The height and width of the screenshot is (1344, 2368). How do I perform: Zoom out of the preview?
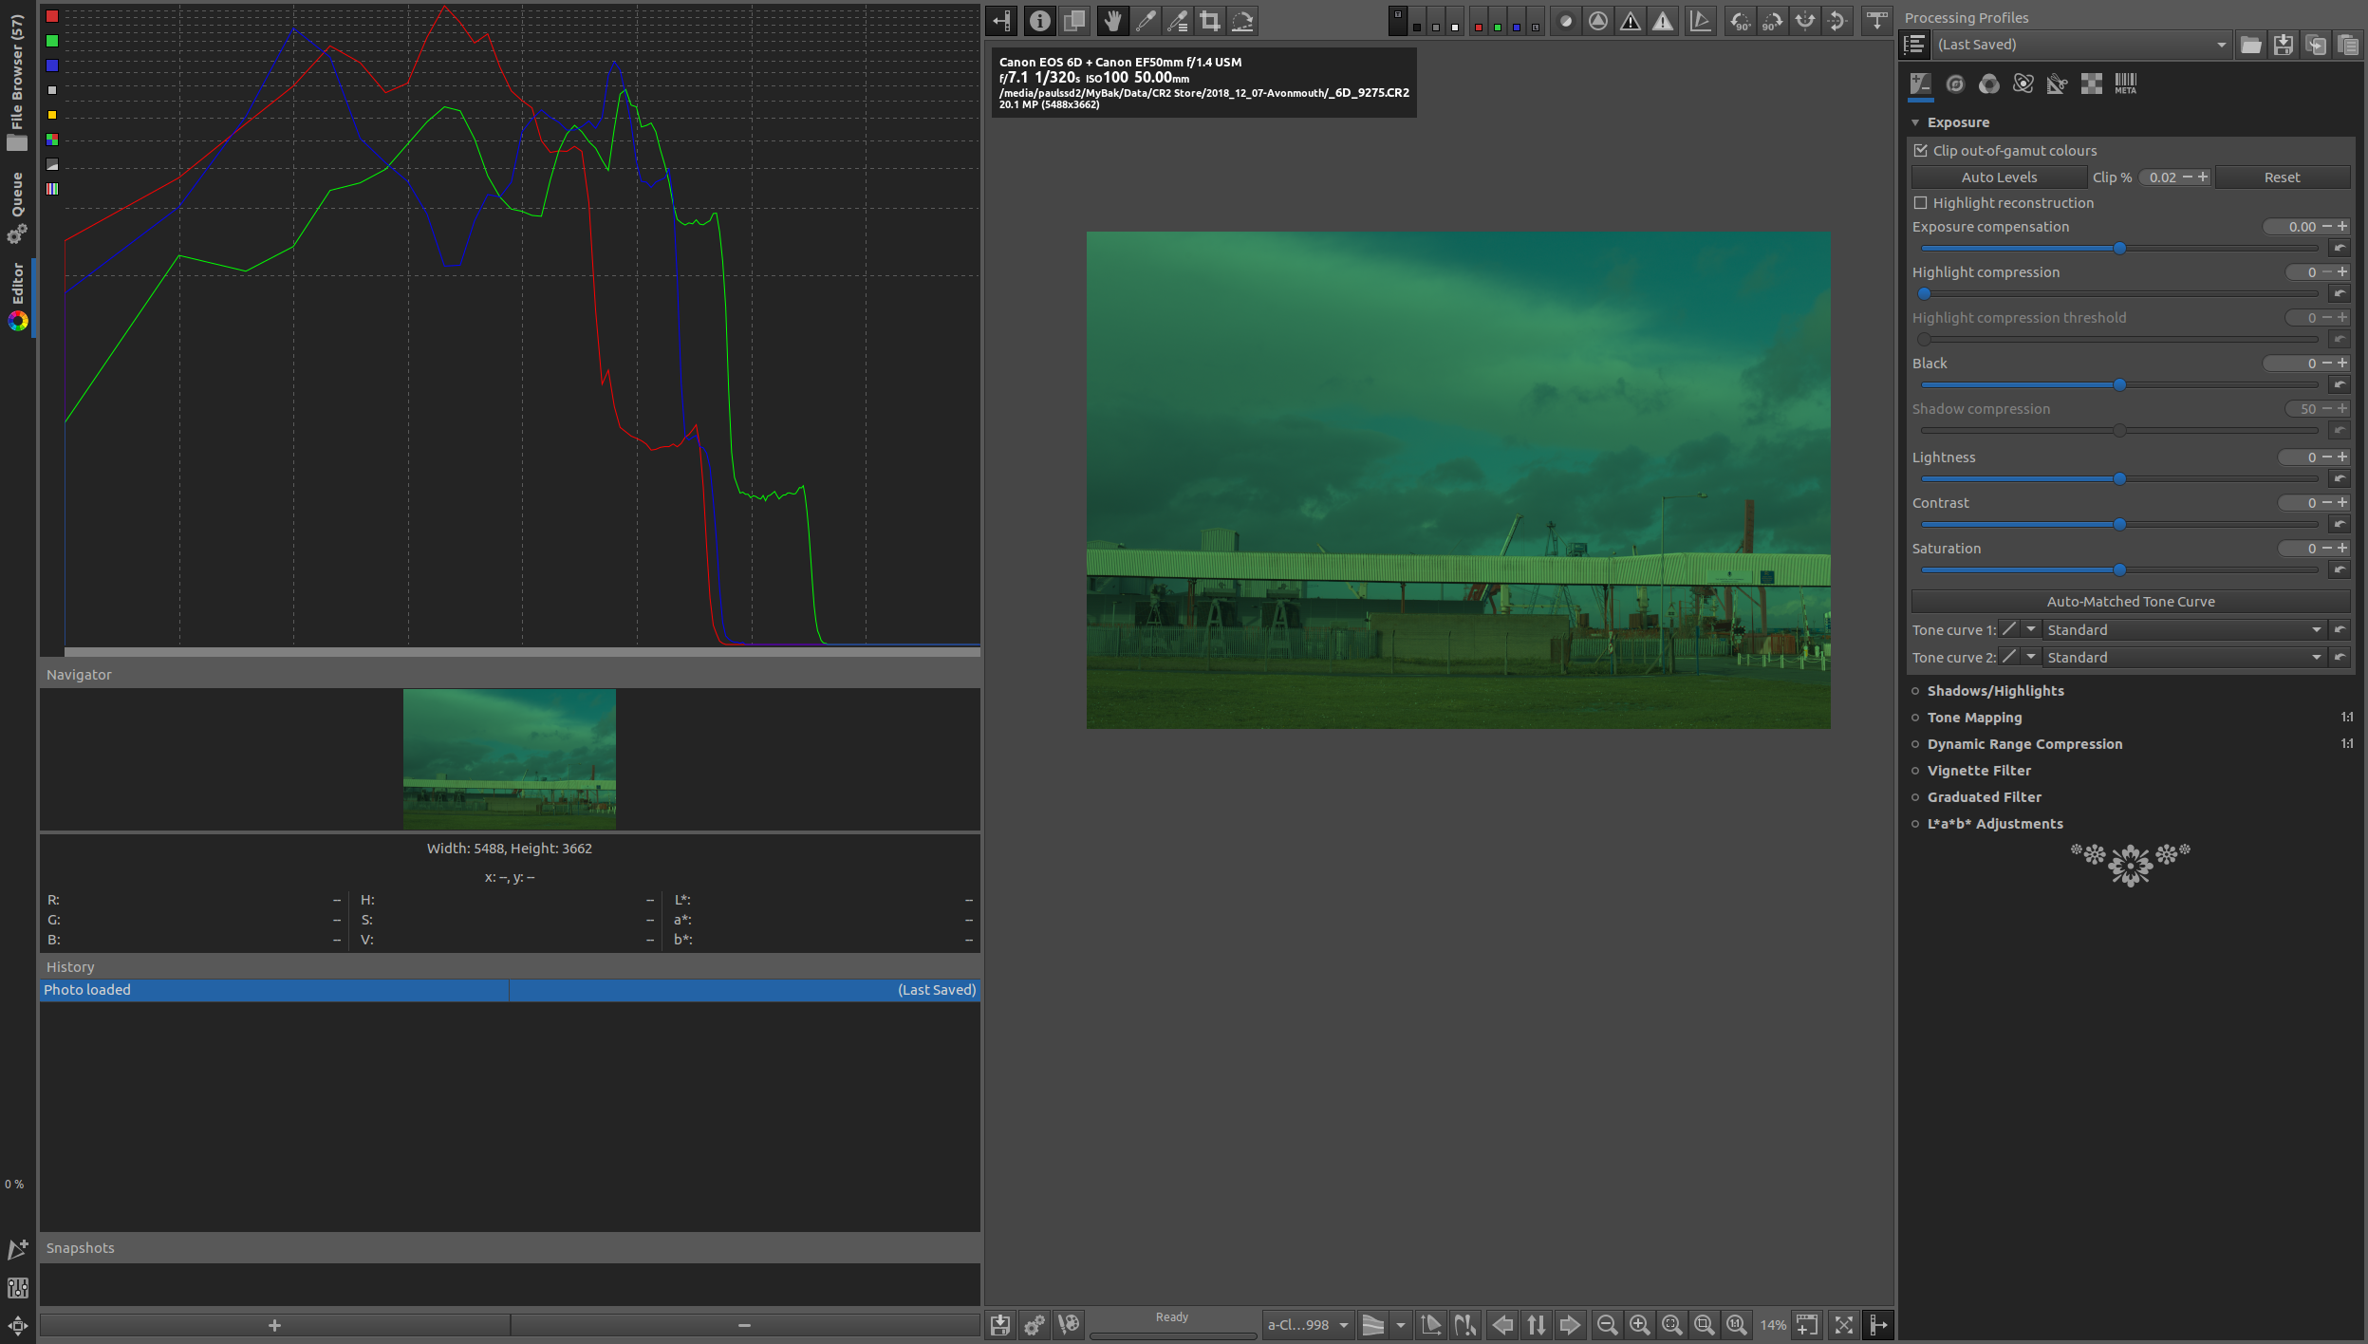click(1607, 1325)
